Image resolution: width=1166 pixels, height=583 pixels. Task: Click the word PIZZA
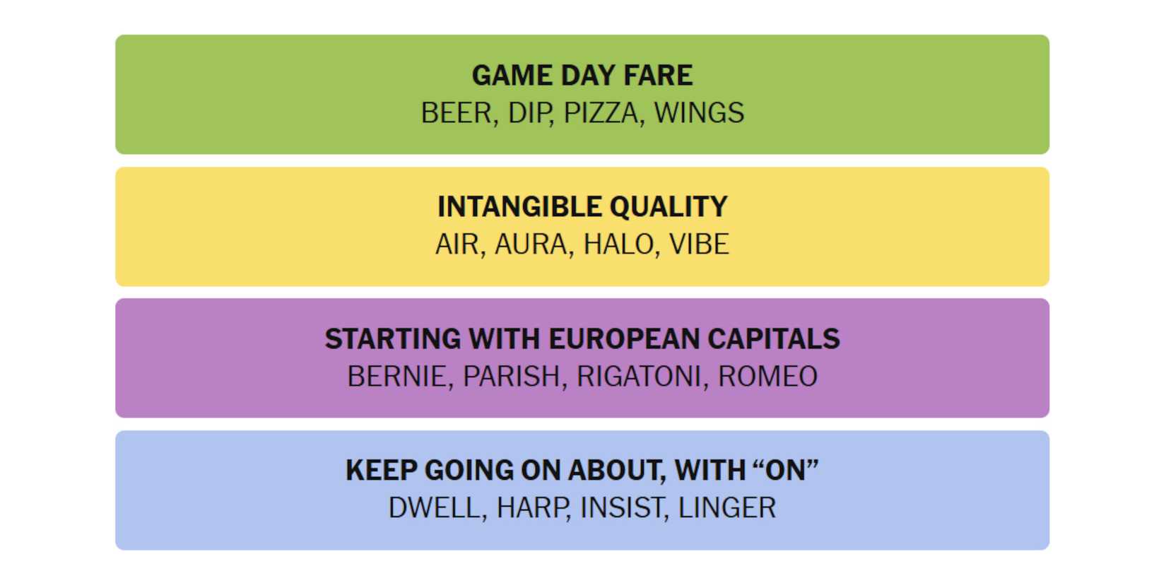point(601,113)
